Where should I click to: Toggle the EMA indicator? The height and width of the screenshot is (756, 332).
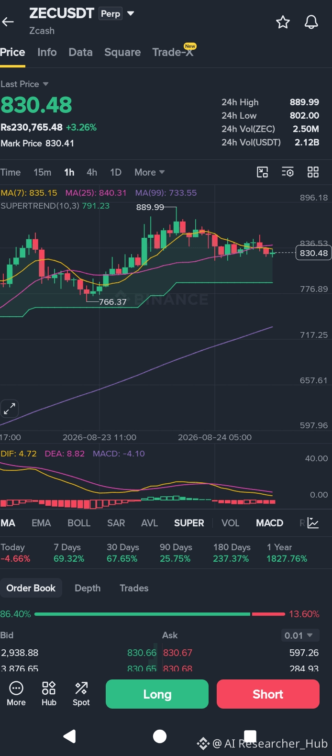click(41, 523)
